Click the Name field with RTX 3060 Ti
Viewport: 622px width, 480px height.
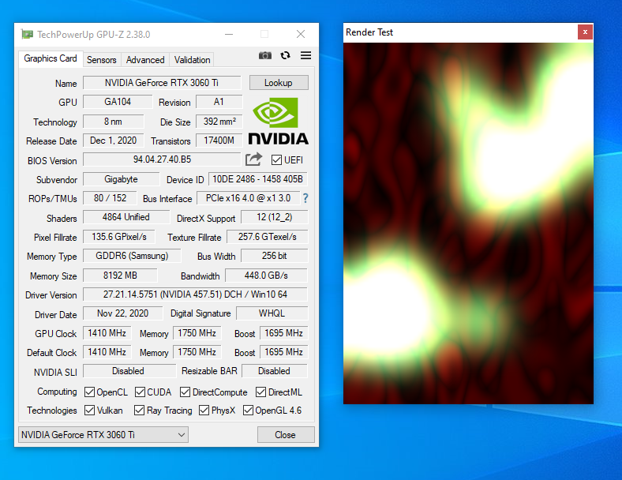click(x=162, y=83)
